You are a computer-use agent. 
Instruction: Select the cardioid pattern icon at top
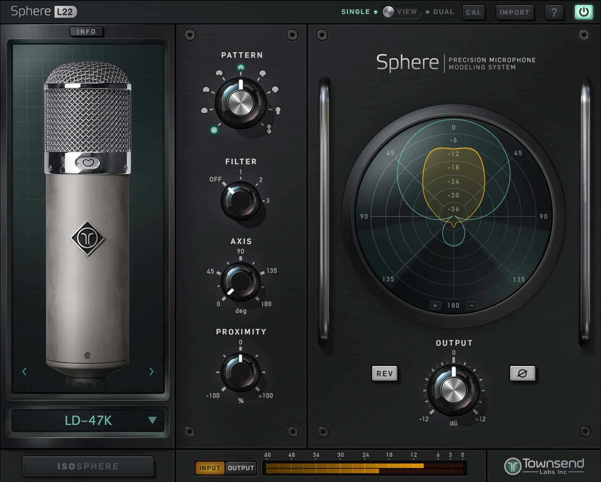coord(241,67)
